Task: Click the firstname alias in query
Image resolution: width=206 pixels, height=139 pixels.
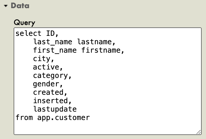Action: (x=101, y=50)
